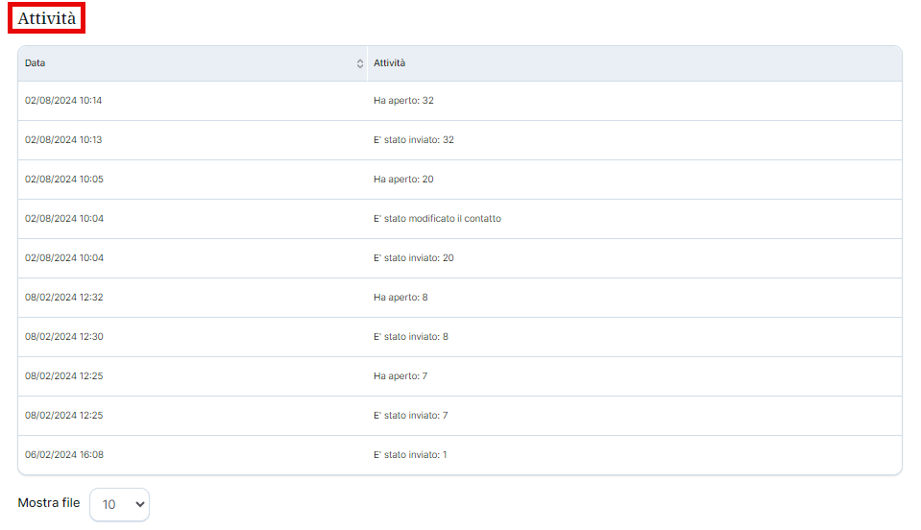Select the 08/02/2024 12:32 date cell
Image resolution: width=921 pixels, height=530 pixels.
63,298
